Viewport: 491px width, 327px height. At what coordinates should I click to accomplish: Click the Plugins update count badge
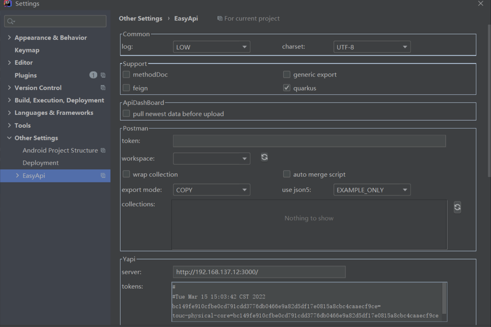[93, 75]
